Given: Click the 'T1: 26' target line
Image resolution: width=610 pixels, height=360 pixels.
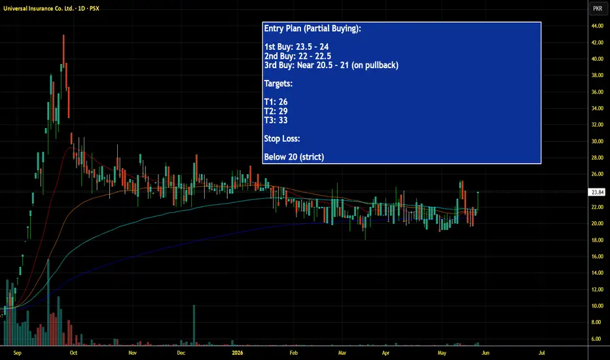Looking at the screenshot, I should tap(276, 102).
